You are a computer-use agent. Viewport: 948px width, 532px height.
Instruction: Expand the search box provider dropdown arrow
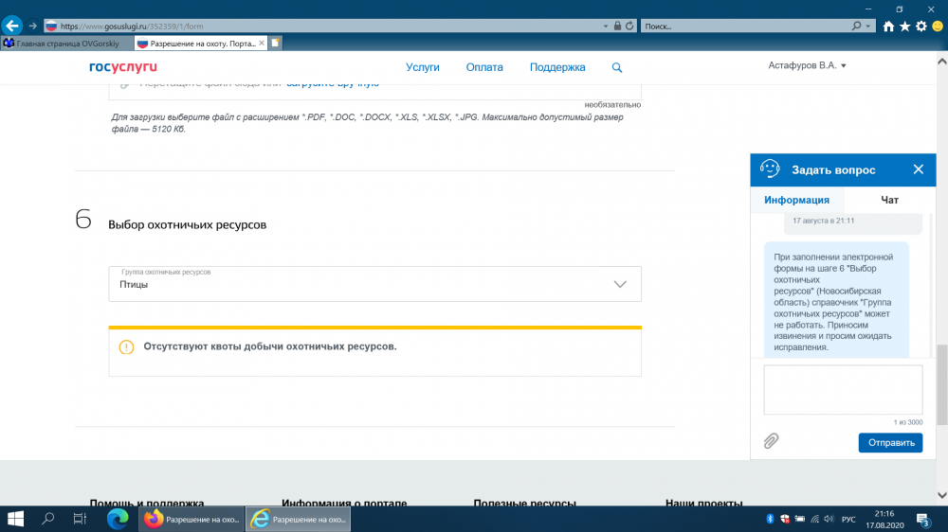coord(869,26)
